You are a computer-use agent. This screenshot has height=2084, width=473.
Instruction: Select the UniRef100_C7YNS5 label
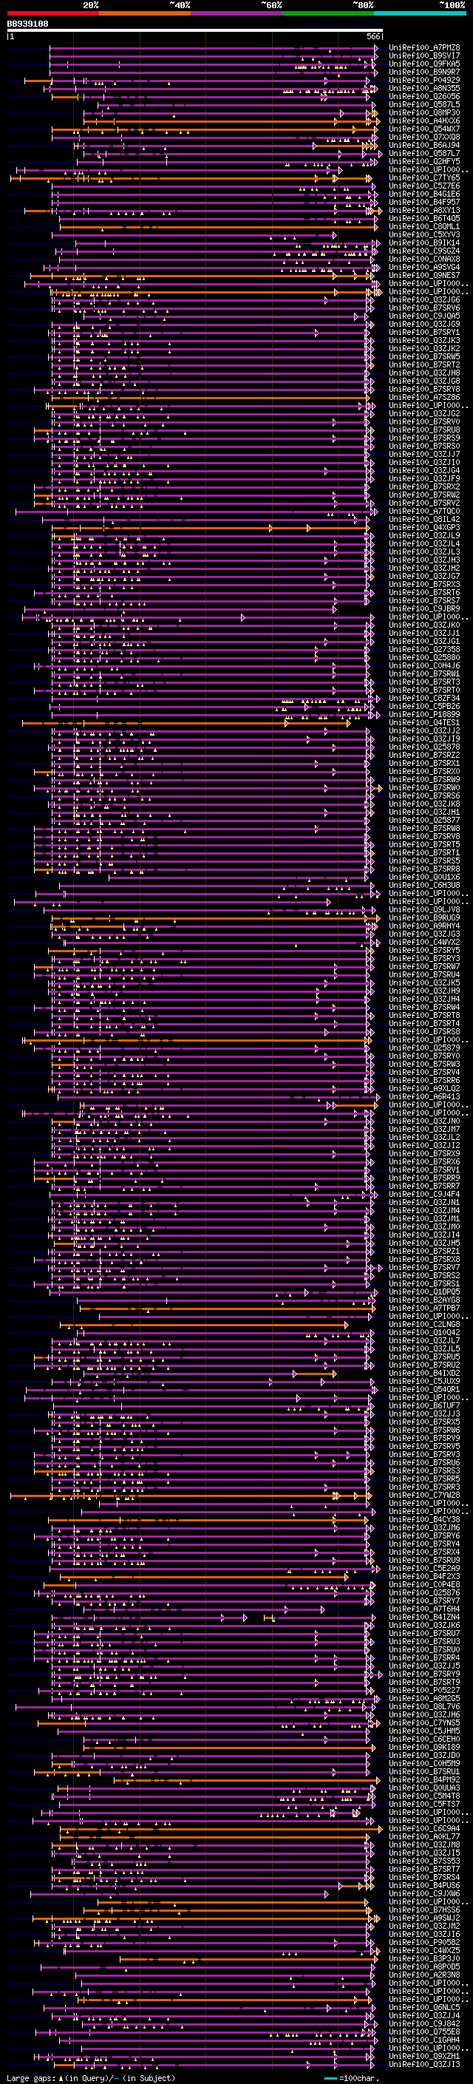tap(424, 1723)
